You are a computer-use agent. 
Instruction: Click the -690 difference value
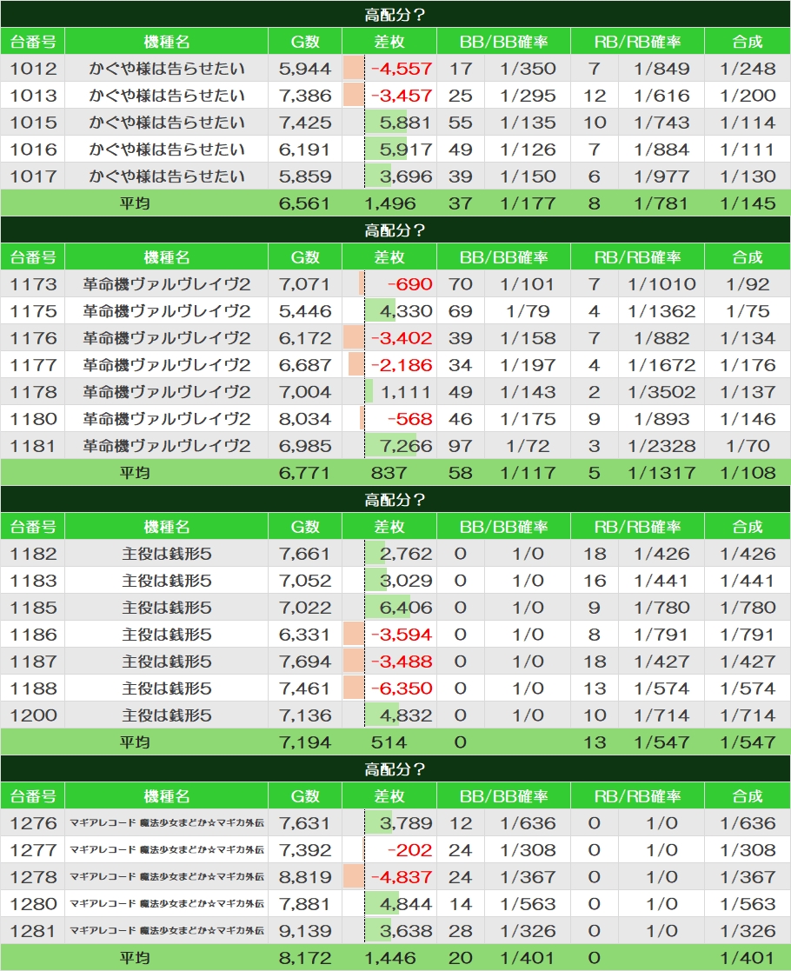(409, 284)
